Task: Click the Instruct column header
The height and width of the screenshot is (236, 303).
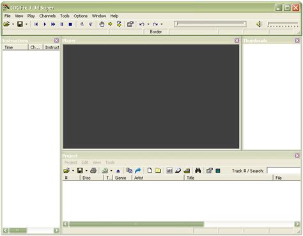Action: coord(52,47)
